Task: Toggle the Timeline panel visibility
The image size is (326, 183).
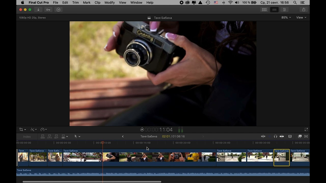Action: (274, 10)
